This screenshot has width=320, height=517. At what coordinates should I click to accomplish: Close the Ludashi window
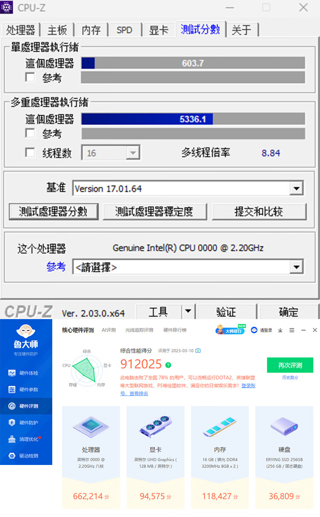(x=315, y=330)
